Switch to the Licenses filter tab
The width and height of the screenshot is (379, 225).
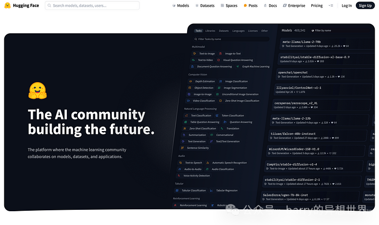(253, 31)
